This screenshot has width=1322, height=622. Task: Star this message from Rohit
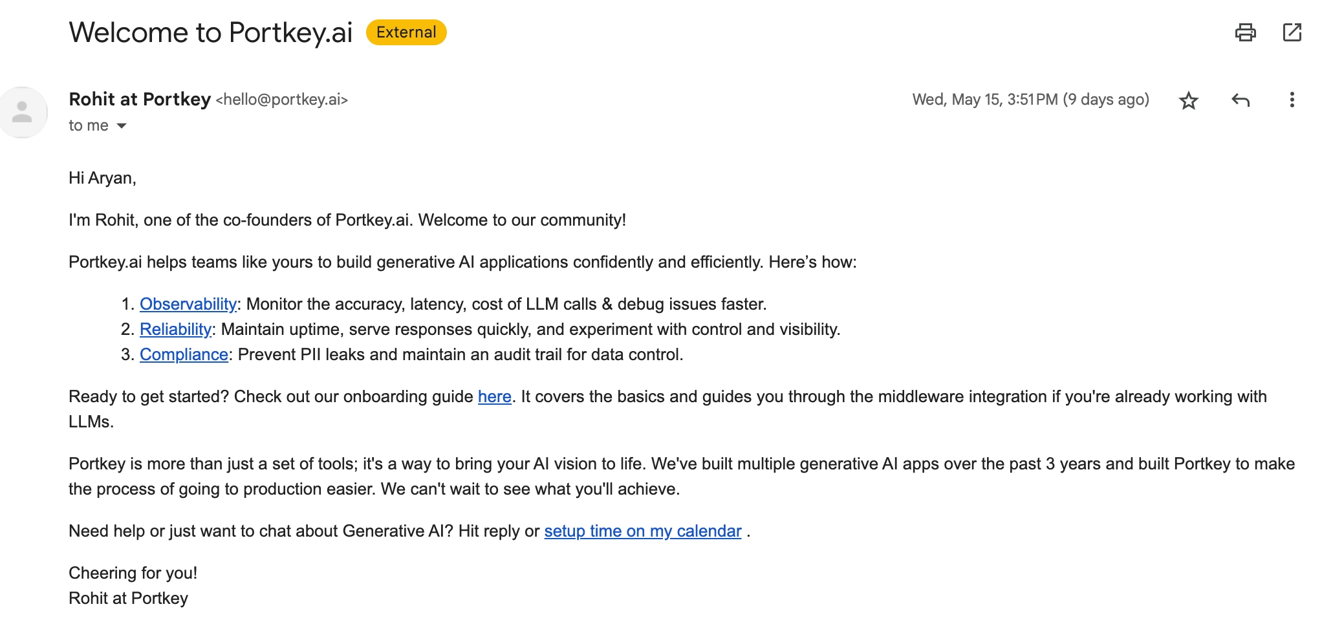pyautogui.click(x=1188, y=100)
